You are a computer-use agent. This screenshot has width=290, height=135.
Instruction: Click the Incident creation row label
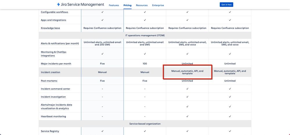(50, 72)
